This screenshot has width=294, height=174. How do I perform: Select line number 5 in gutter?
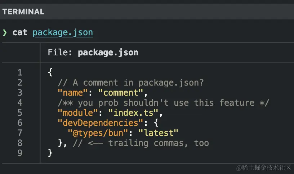[x=20, y=113]
